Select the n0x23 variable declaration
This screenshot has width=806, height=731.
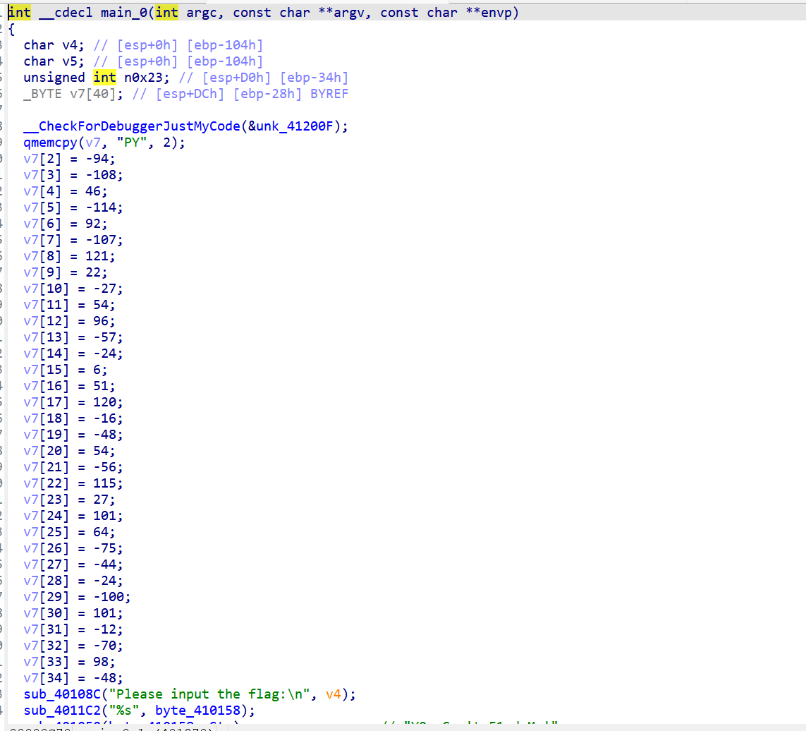[x=96, y=78]
